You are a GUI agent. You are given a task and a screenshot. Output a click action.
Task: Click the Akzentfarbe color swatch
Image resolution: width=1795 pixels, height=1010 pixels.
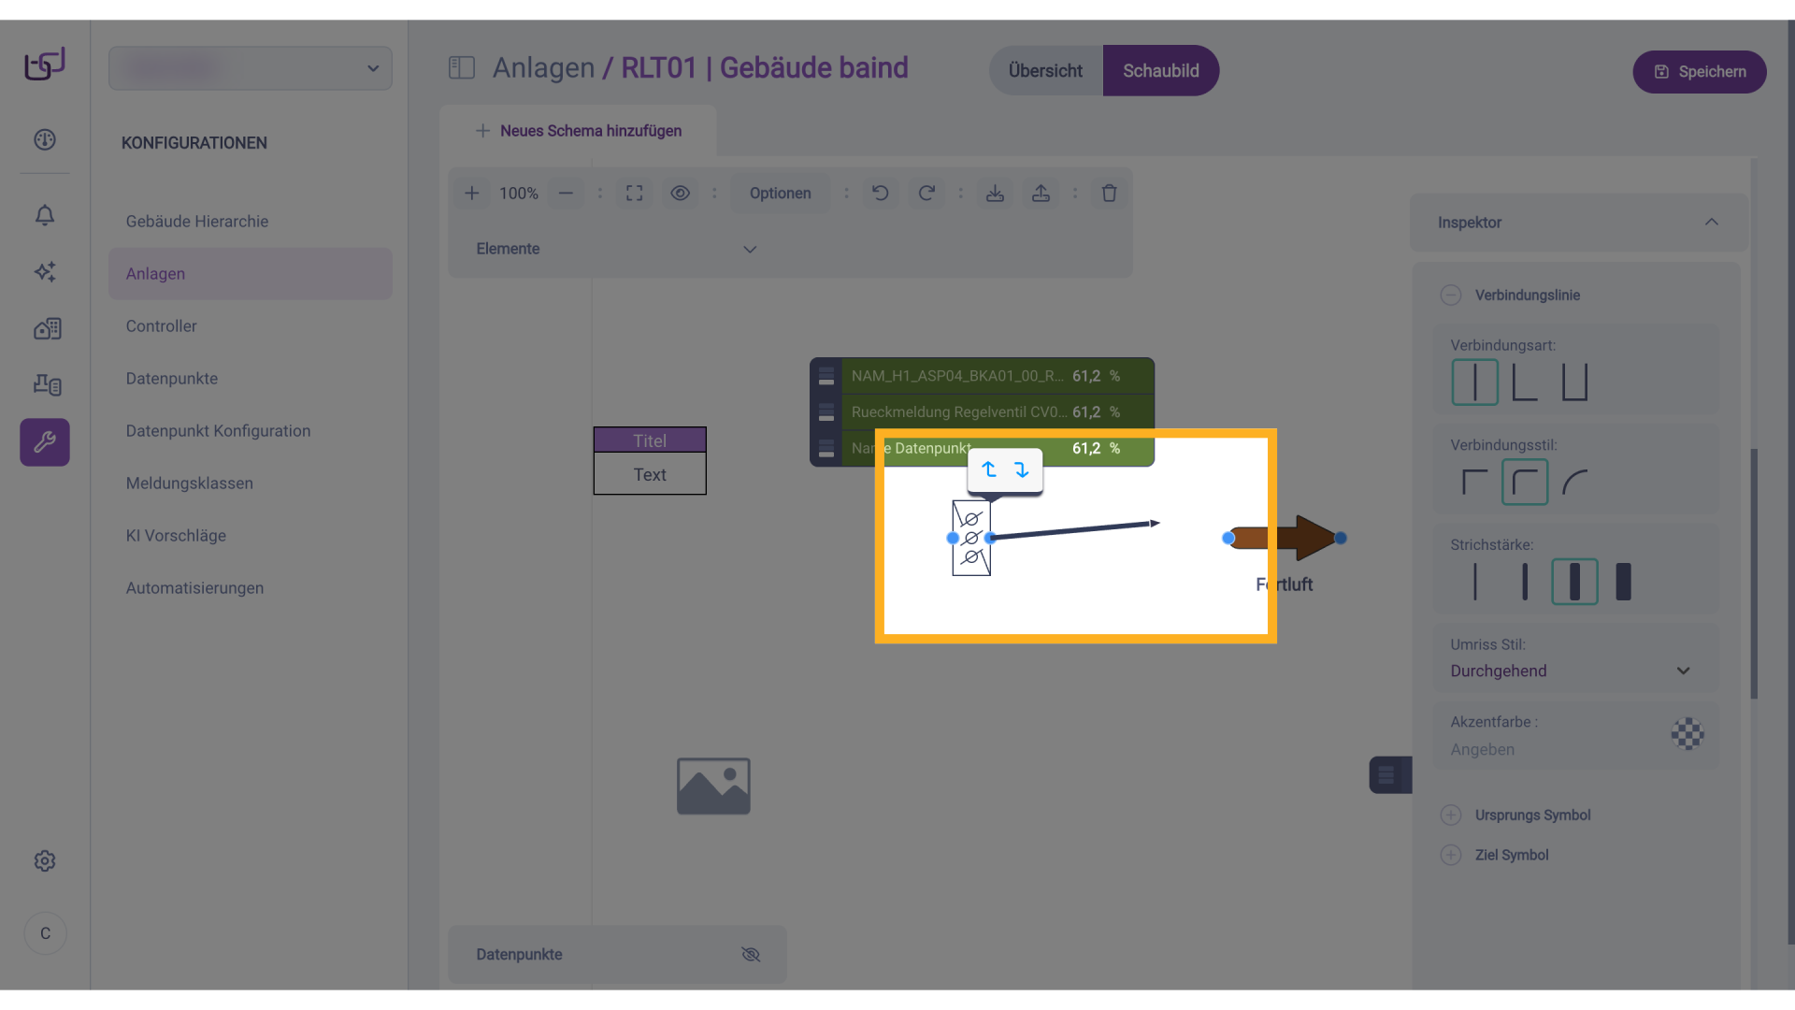[1687, 734]
